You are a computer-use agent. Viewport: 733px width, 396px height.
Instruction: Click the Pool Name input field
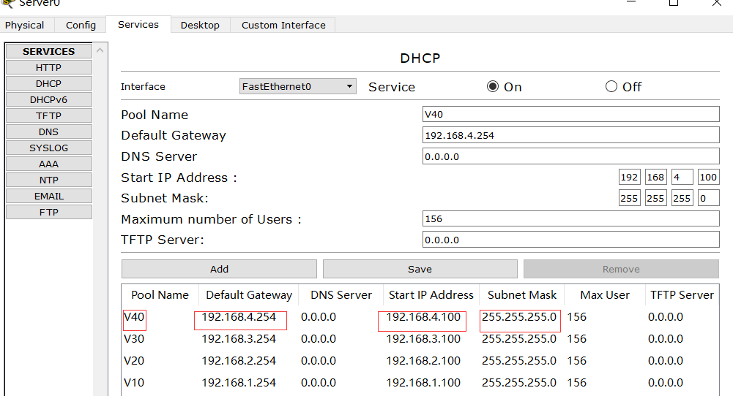pyautogui.click(x=570, y=114)
